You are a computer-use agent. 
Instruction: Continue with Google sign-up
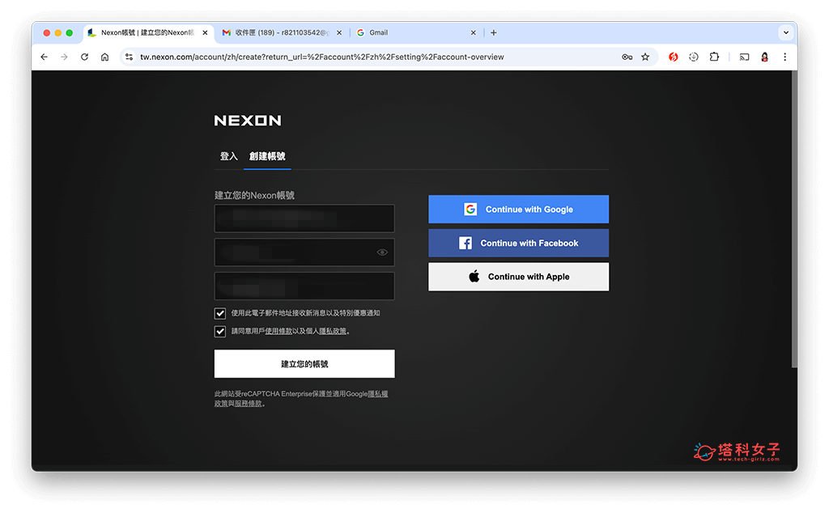[518, 210]
